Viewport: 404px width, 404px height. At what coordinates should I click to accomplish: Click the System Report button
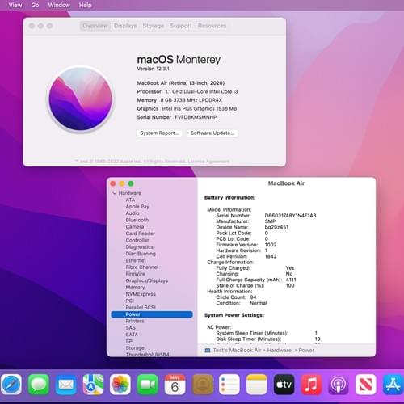(x=159, y=133)
